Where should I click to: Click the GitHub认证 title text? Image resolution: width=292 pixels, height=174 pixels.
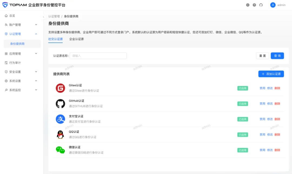pos(77,101)
